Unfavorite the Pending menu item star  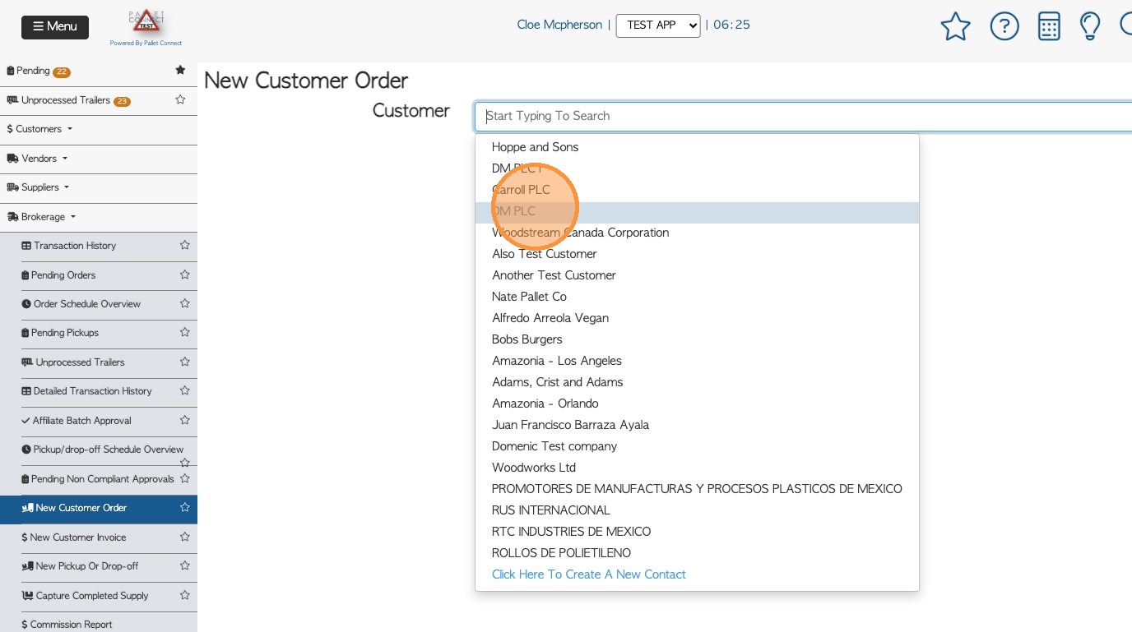pos(180,71)
